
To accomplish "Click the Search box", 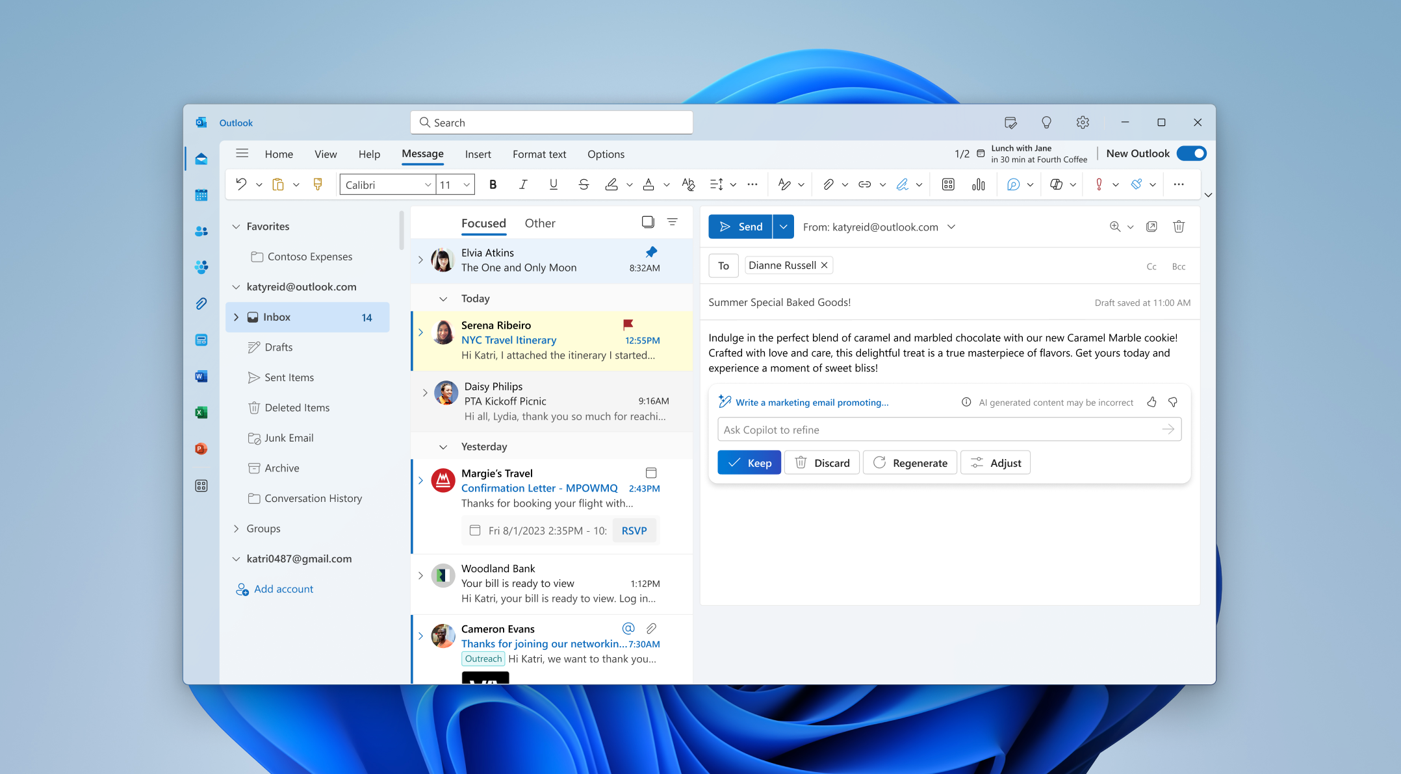I will pos(552,122).
